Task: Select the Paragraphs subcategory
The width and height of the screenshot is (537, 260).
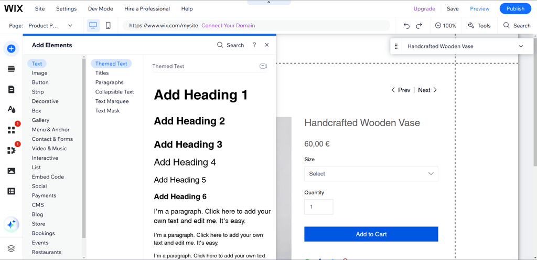Action: click(109, 82)
